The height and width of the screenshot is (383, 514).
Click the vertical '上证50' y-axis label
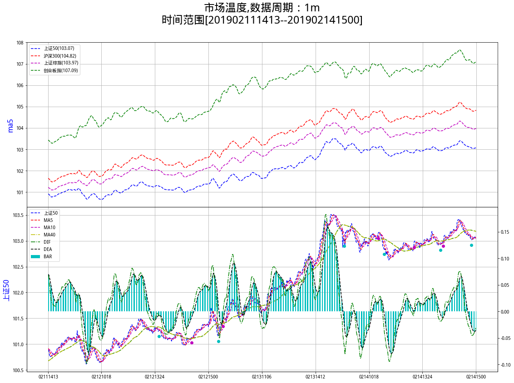[x=6, y=290]
